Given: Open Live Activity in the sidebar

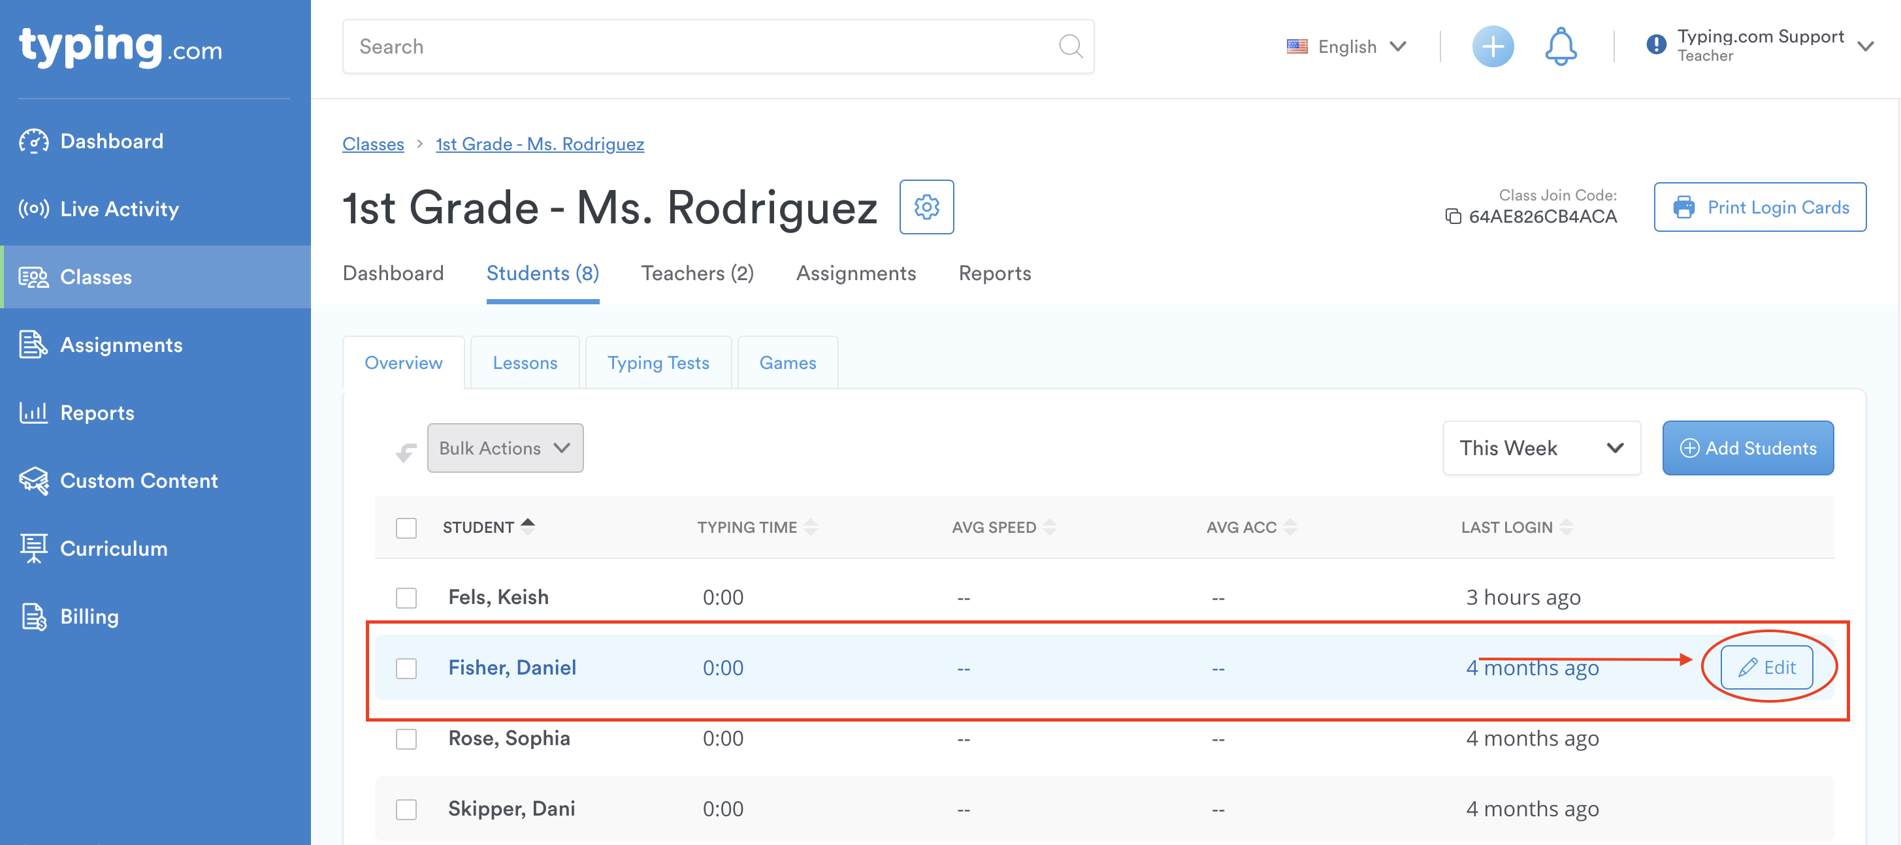Looking at the screenshot, I should pos(119,209).
